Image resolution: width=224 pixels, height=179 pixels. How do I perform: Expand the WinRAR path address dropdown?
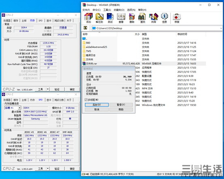pos(221,28)
